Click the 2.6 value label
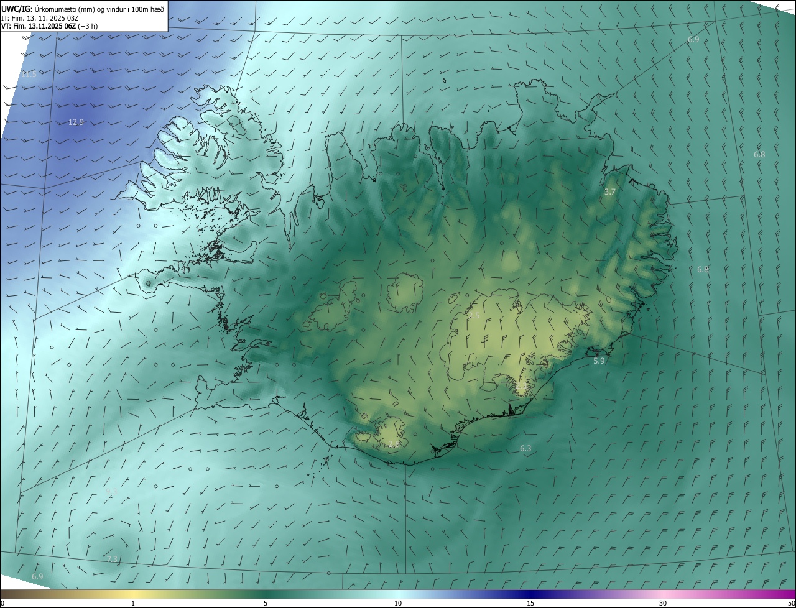This screenshot has height=608, width=796. pyautogui.click(x=394, y=444)
